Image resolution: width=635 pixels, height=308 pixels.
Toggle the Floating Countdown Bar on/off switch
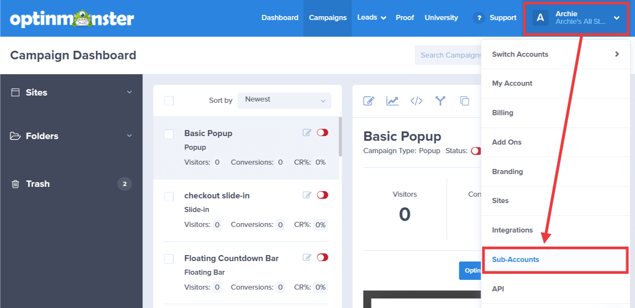point(323,257)
